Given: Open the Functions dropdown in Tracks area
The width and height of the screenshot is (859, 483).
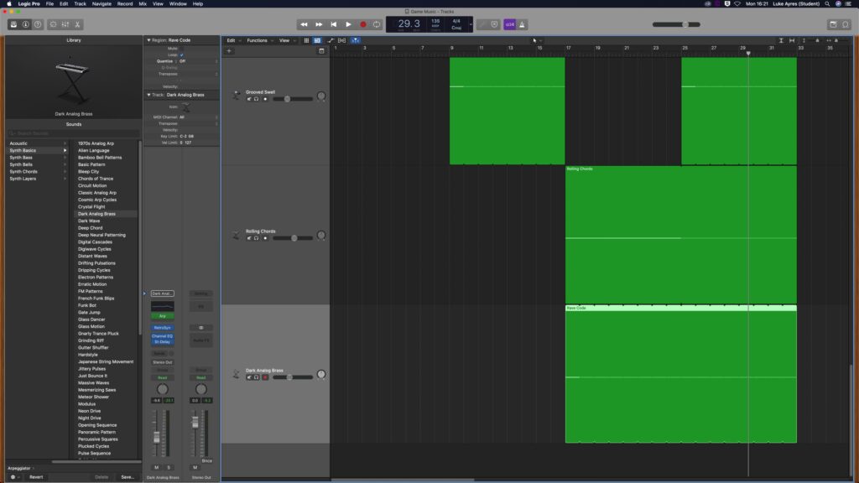Looking at the screenshot, I should 259,40.
